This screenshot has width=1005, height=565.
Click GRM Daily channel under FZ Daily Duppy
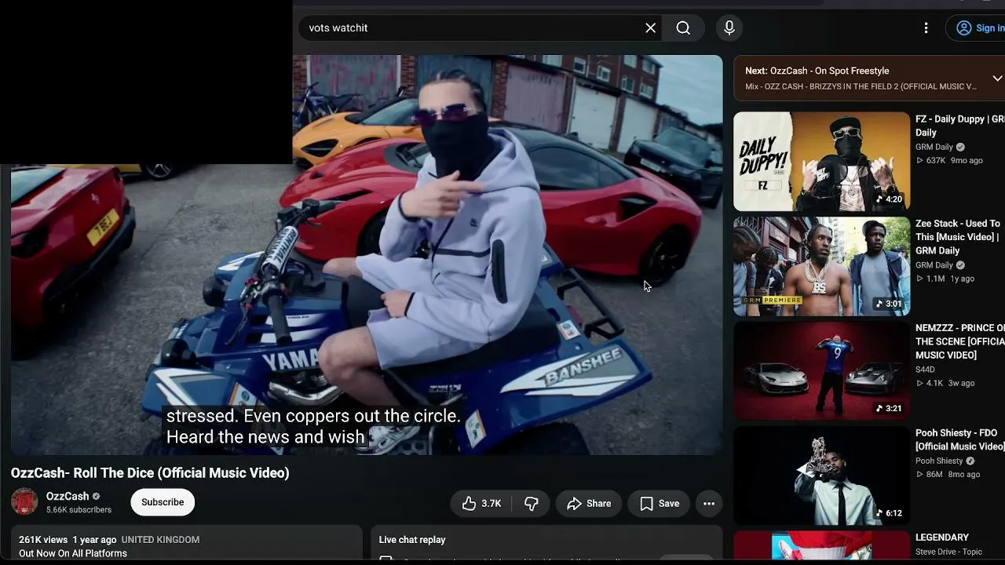tap(934, 147)
